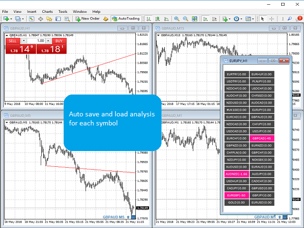Open the Charts menu
This screenshot has height=228, width=304.
pyautogui.click(x=47, y=11)
